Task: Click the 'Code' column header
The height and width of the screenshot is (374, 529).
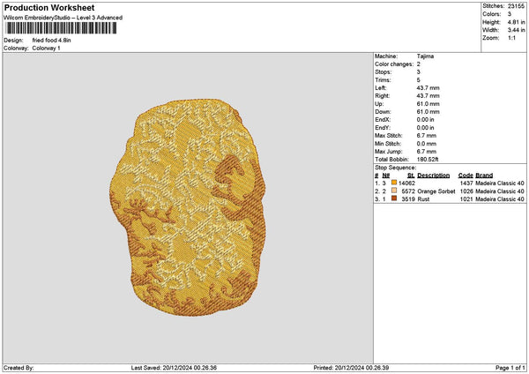Action: pyautogui.click(x=466, y=176)
